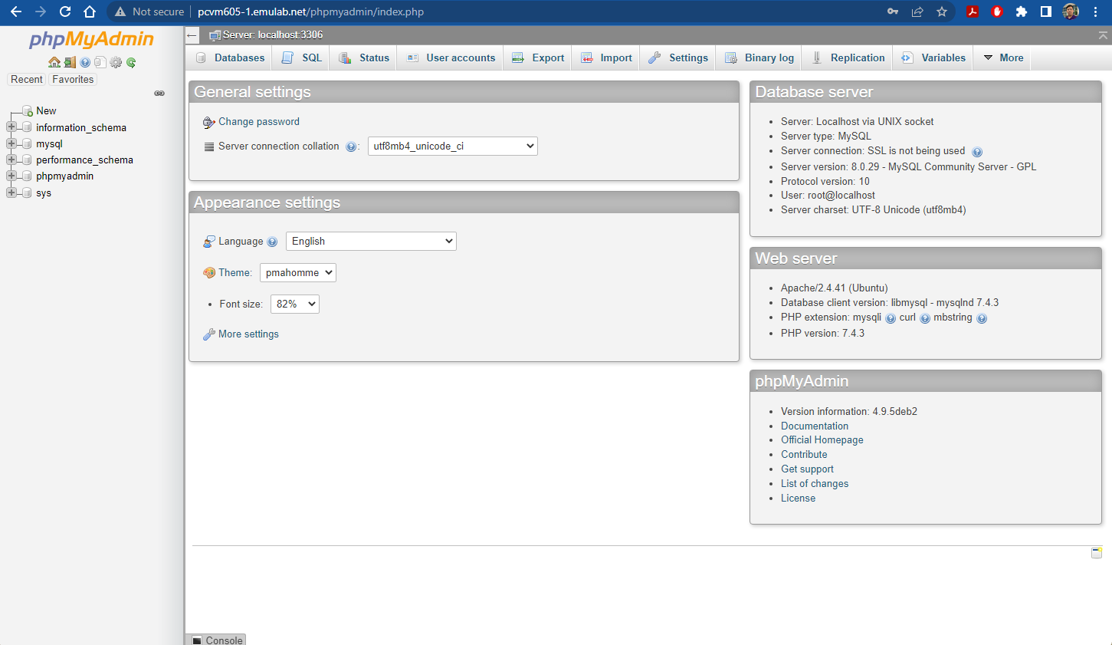Viewport: 1112px width, 645px height.
Task: Adjust the Font size selector
Action: [294, 304]
